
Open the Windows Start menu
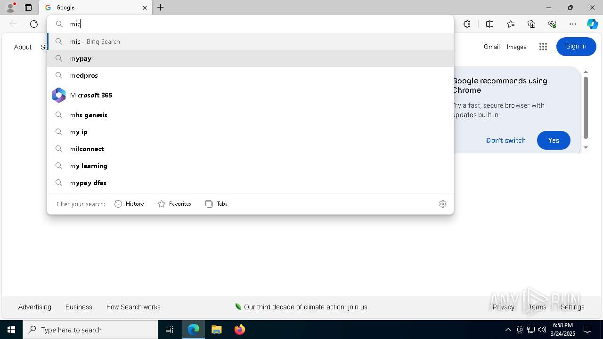[x=11, y=330]
